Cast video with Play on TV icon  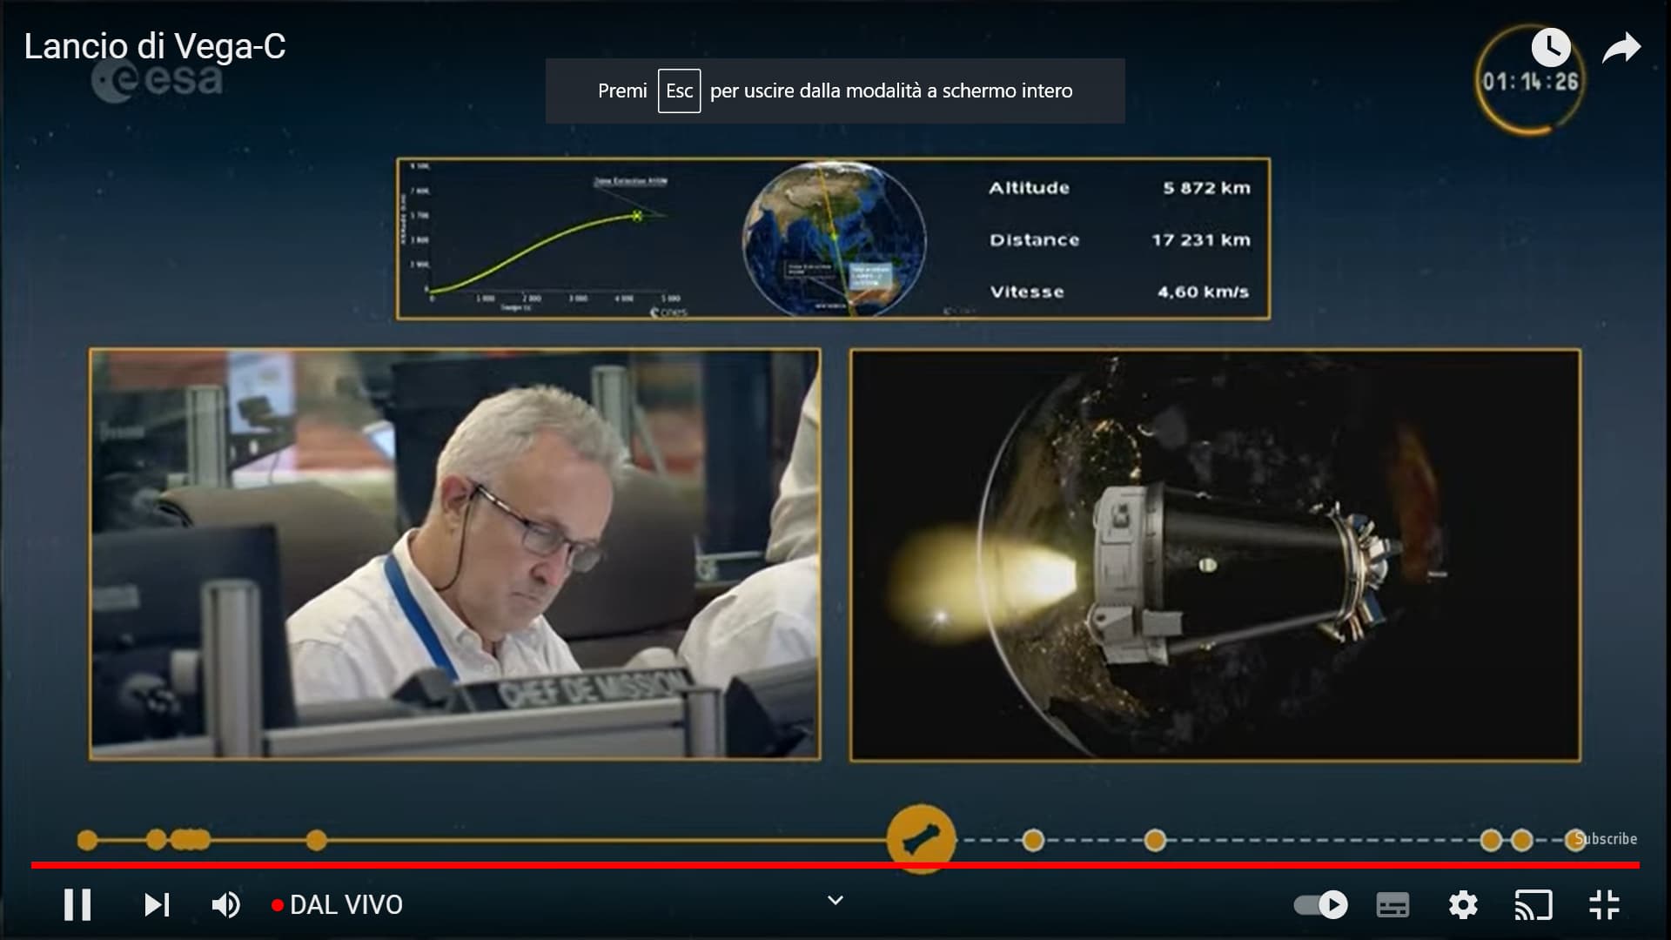click(x=1533, y=904)
